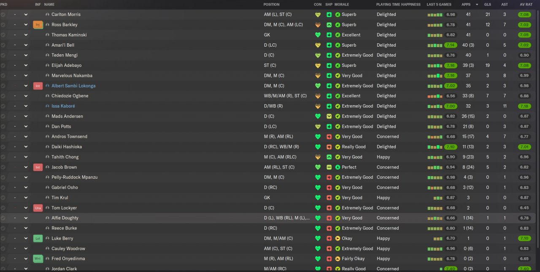Open the position dropdown chevron for Chiedozie Ogbene
Screen dimensions: 540x272
pyautogui.click(x=26, y=96)
